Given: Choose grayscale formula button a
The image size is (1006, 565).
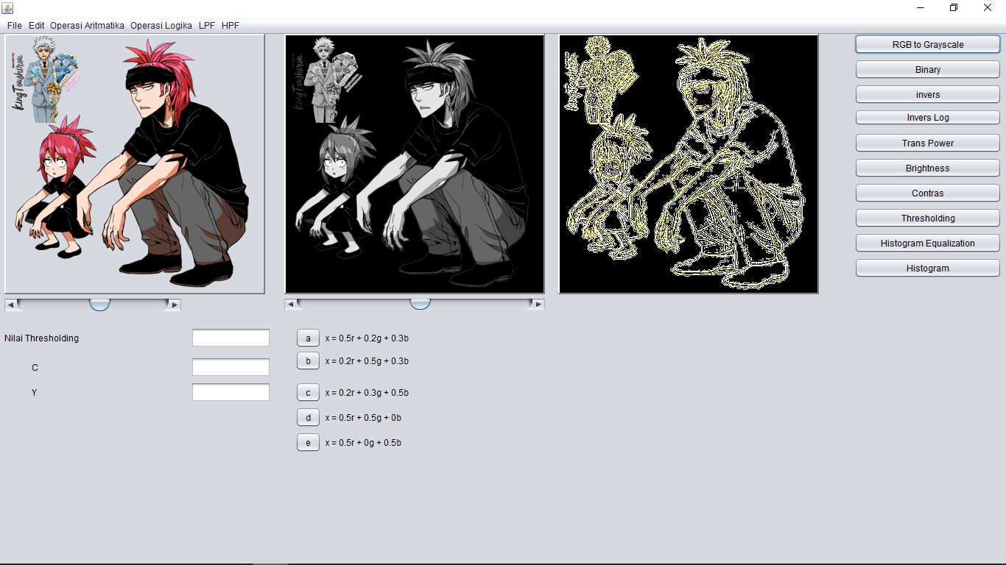Looking at the screenshot, I should [x=308, y=338].
